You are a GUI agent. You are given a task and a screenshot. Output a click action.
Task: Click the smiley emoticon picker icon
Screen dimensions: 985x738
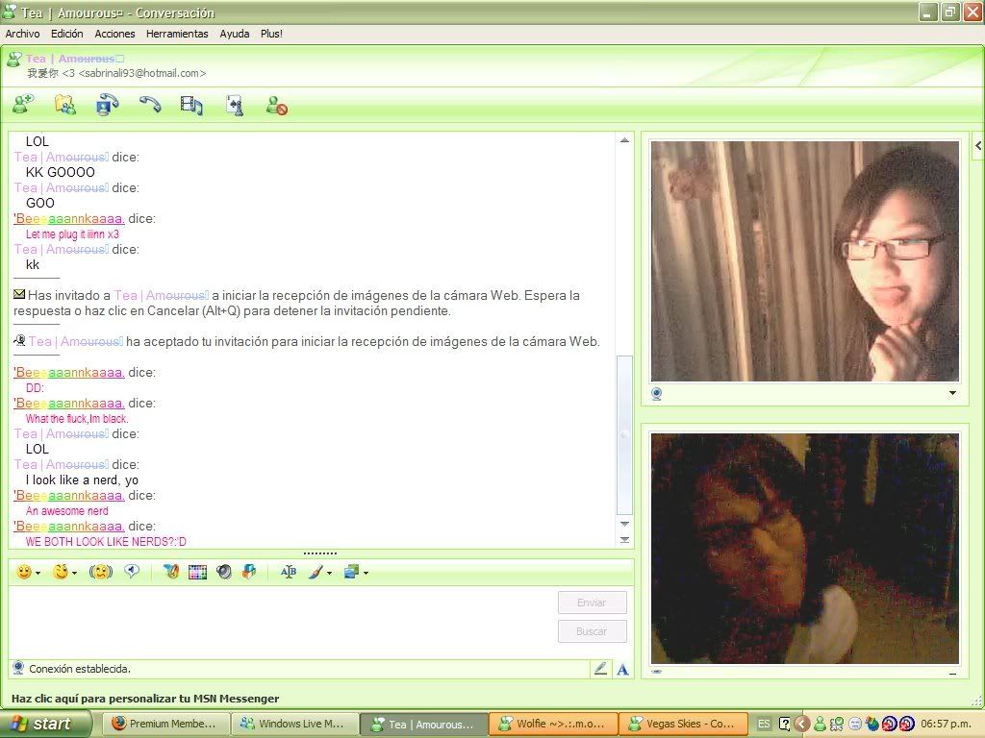click(24, 572)
